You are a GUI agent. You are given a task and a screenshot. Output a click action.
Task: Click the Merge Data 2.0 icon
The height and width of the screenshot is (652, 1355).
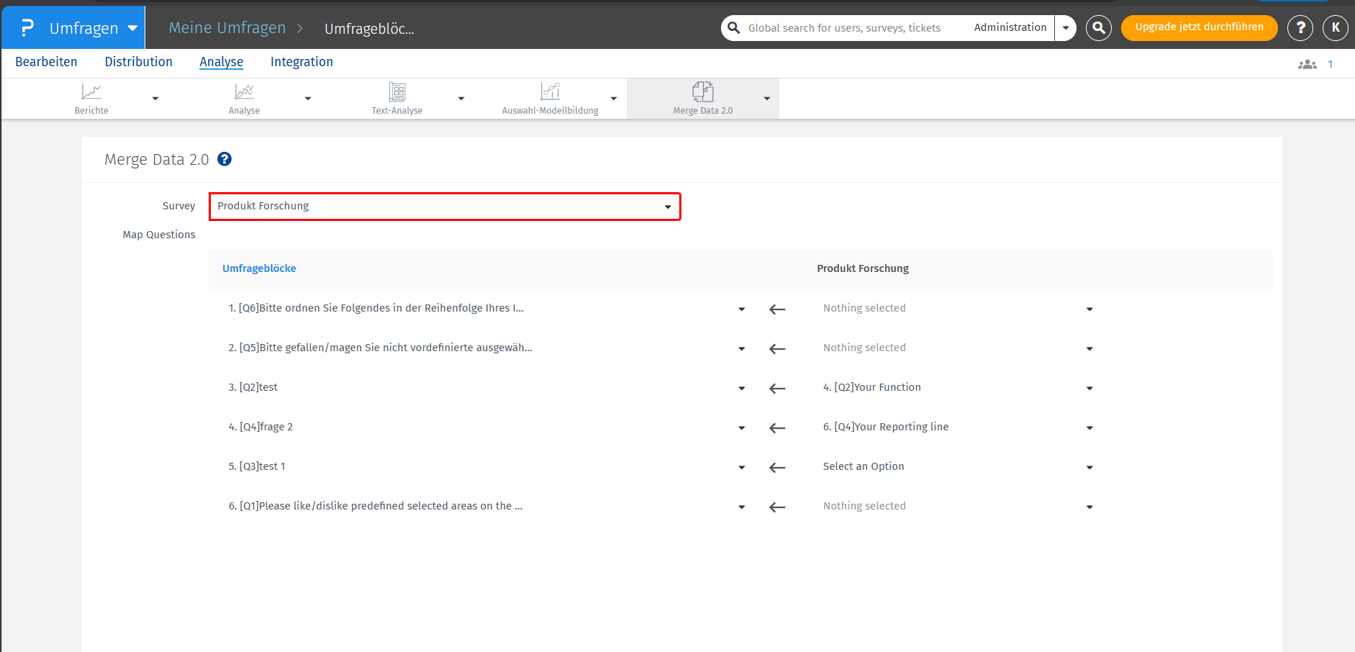(702, 92)
